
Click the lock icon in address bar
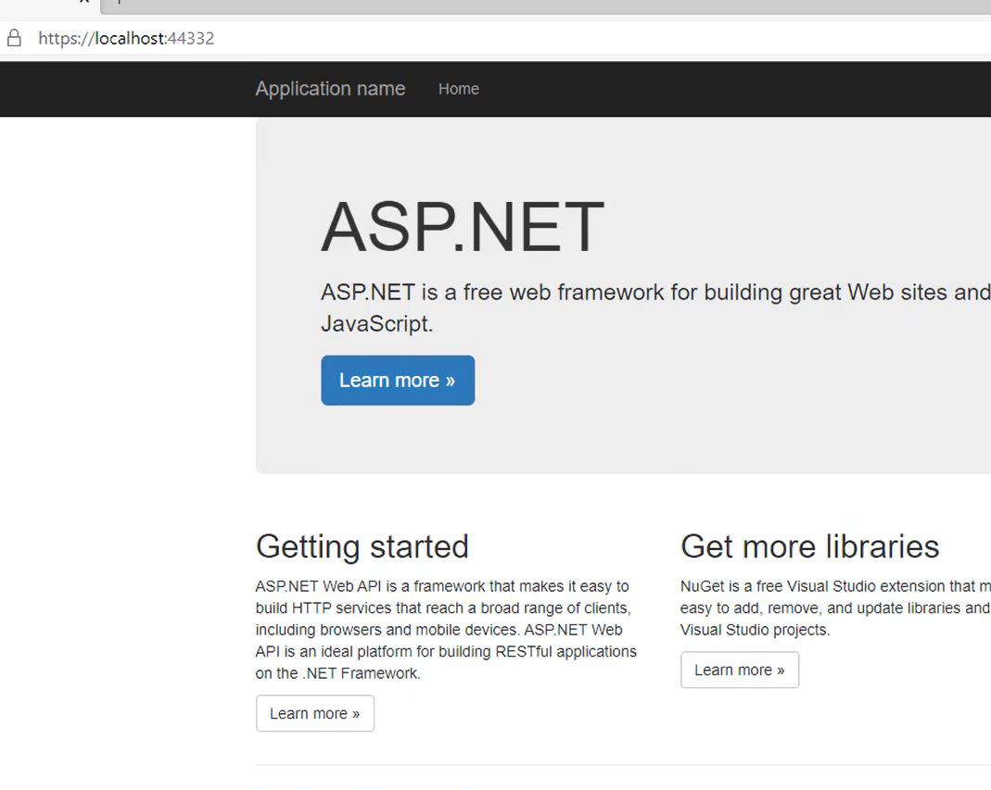14,39
